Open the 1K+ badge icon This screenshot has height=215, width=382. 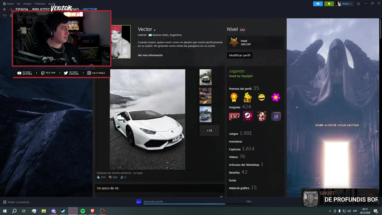pyautogui.click(x=234, y=116)
